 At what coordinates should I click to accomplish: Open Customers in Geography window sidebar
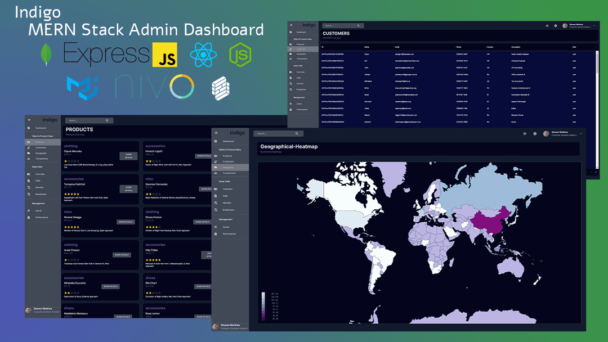click(230, 161)
